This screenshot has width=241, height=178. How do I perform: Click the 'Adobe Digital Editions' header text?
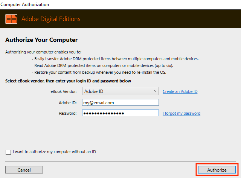51,19
